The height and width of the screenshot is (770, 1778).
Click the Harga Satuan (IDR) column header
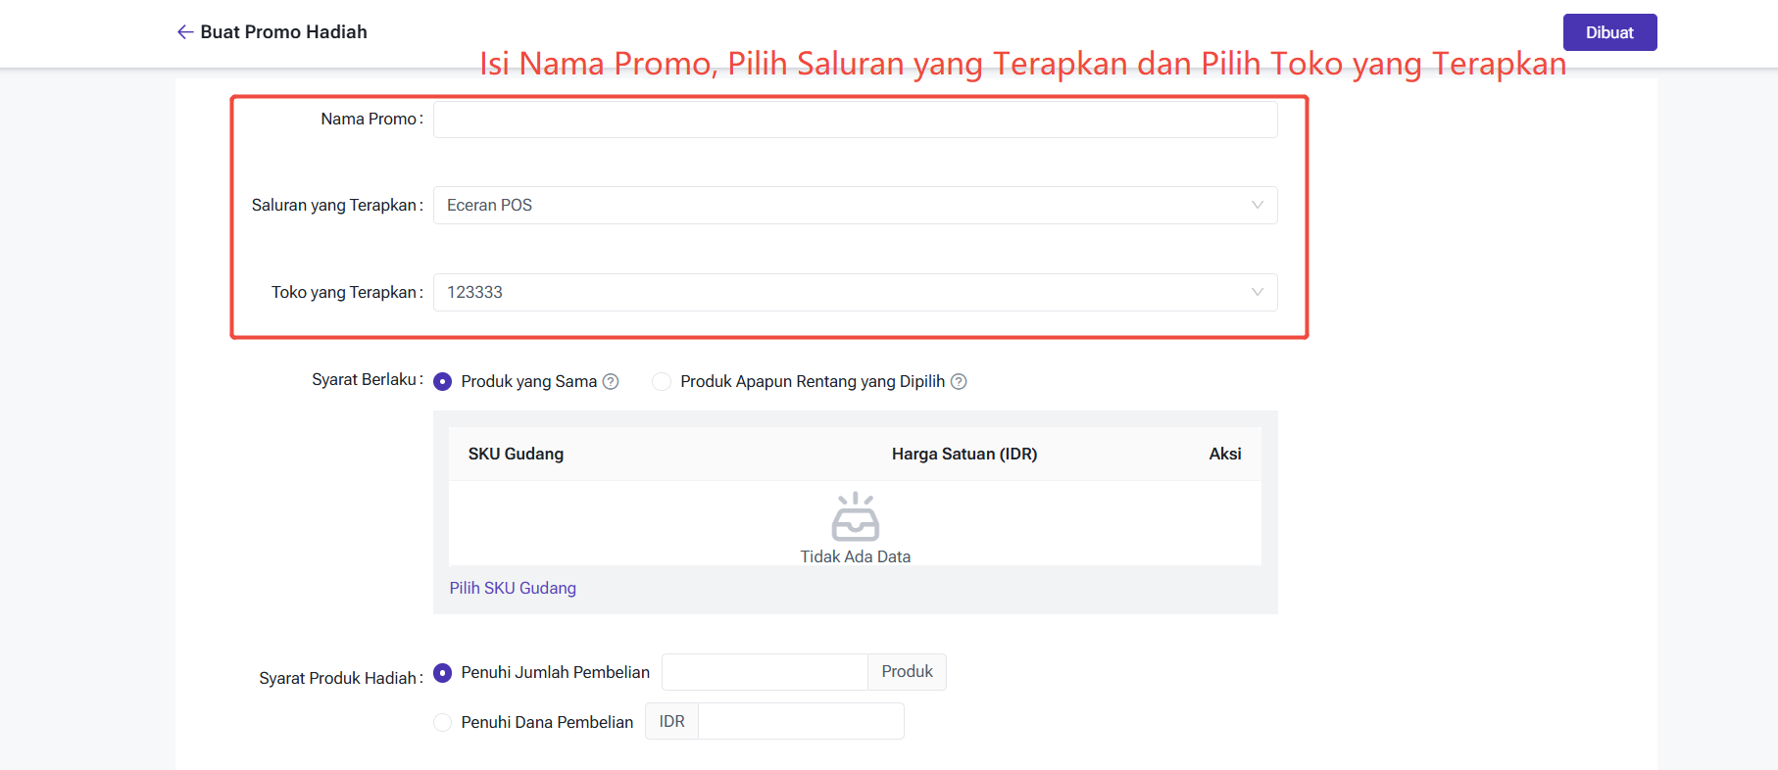click(x=963, y=454)
